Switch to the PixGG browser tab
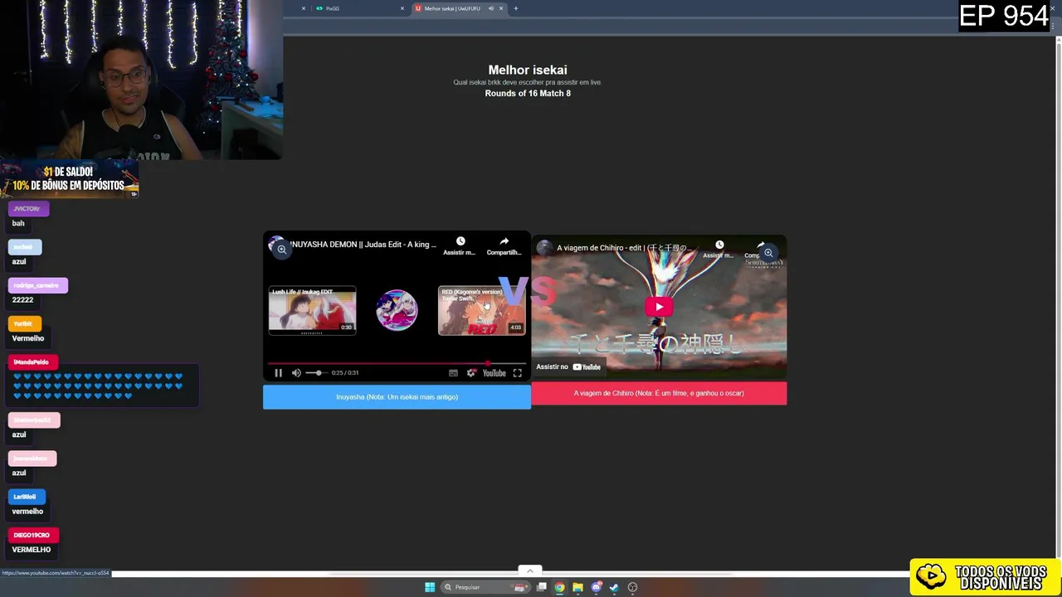 pos(357,8)
